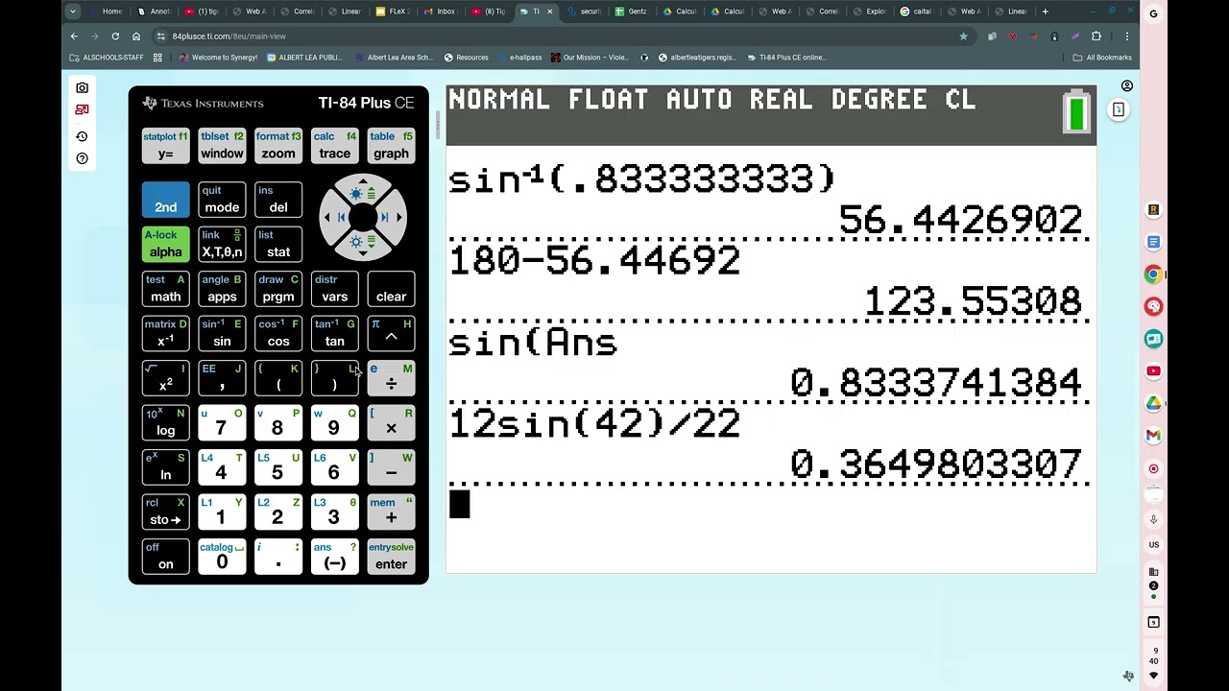This screenshot has height=691, width=1229.
Task: Open the e-hallpass bookmark
Action: pos(519,58)
